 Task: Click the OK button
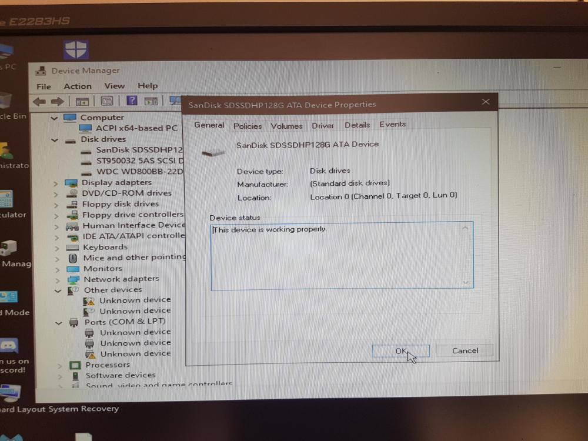[x=401, y=351]
